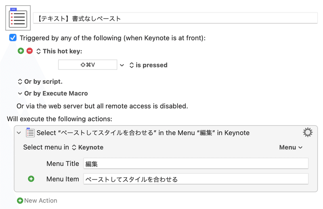Click the menu action list icon

30,132
